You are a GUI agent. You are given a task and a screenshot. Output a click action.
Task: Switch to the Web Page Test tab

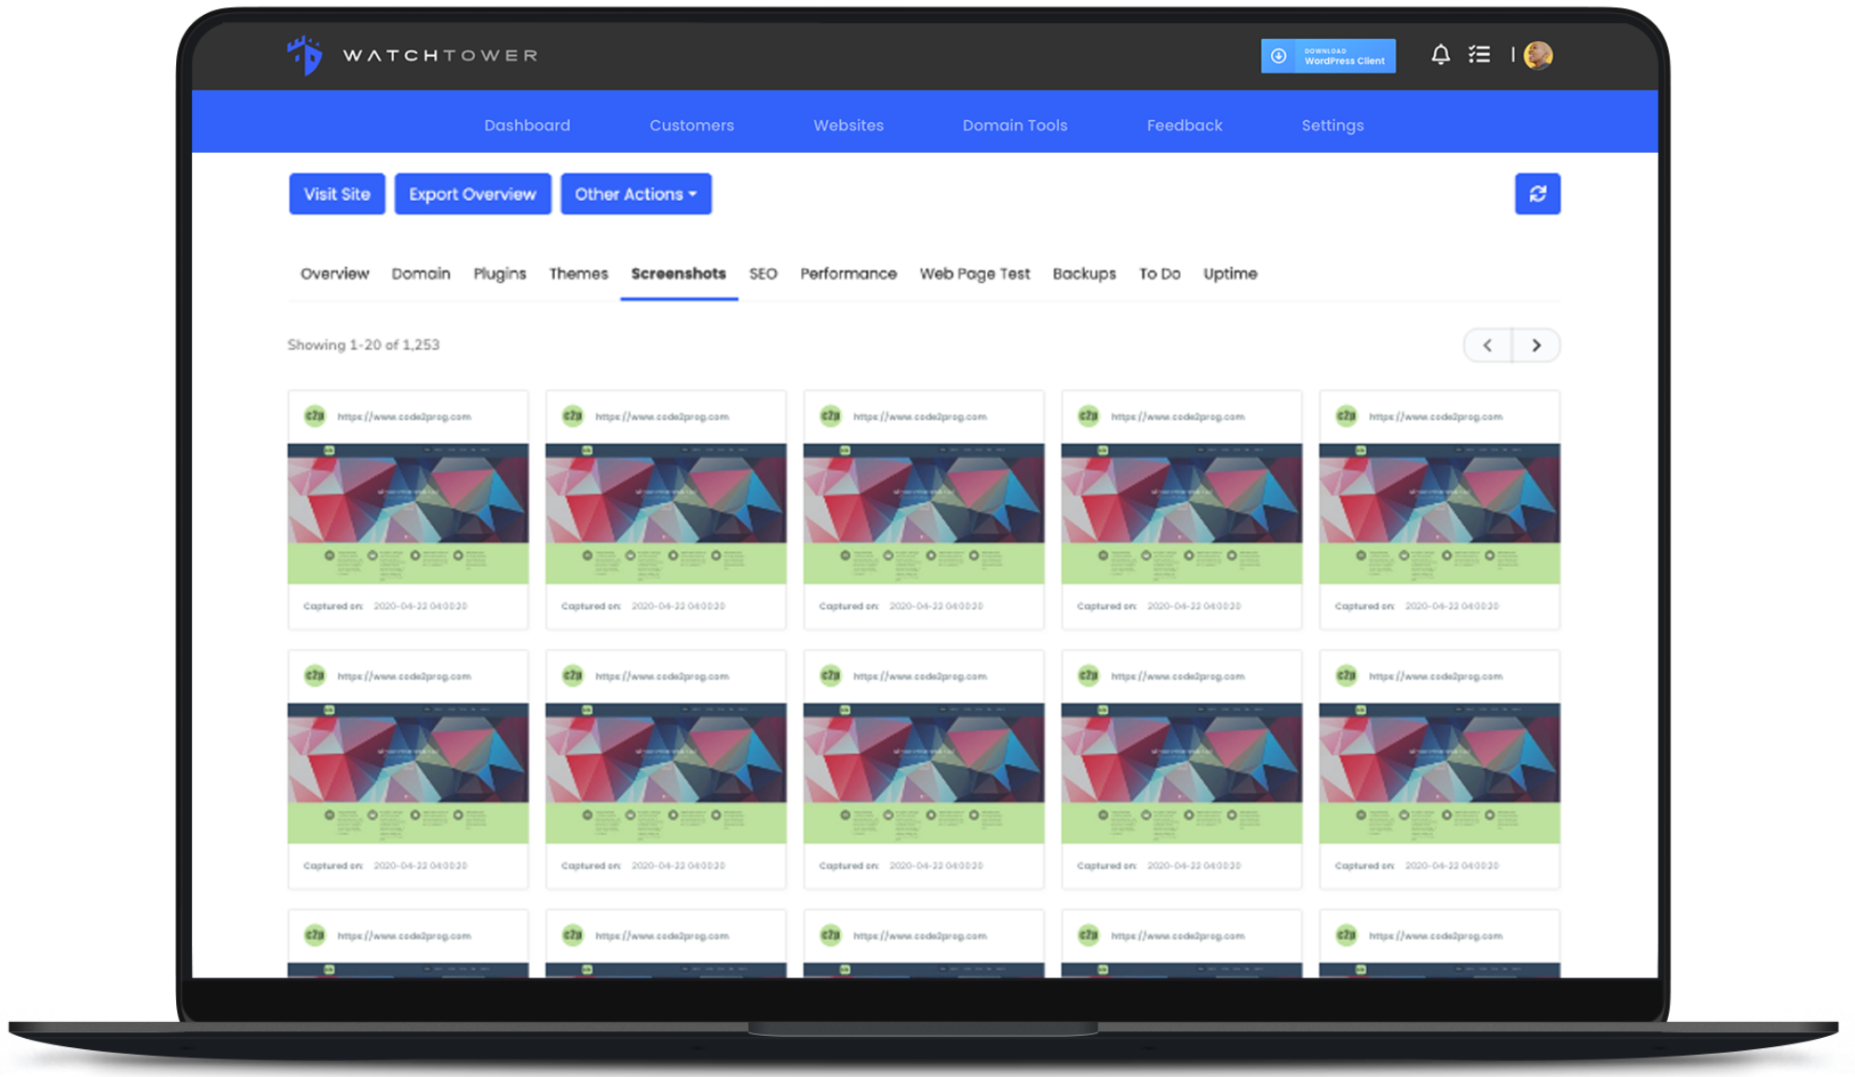[x=974, y=274]
